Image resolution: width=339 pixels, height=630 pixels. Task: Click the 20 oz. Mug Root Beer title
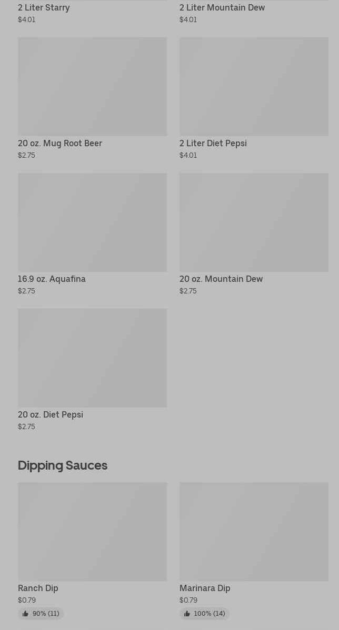(x=60, y=144)
